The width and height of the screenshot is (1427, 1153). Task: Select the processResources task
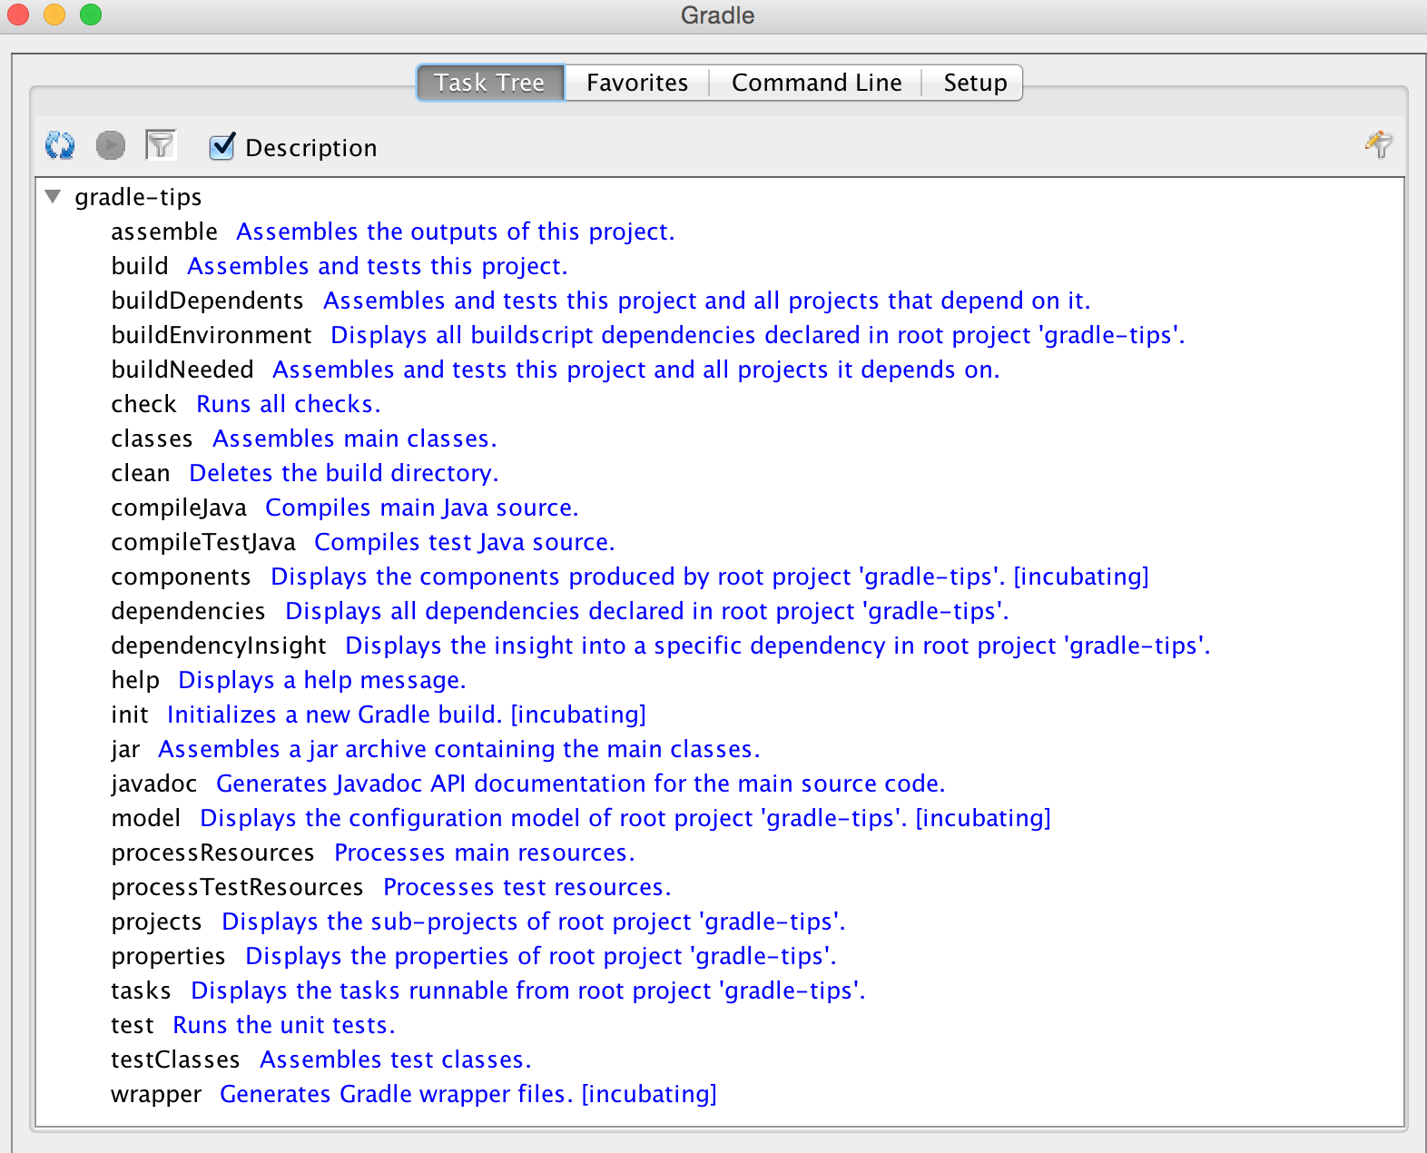[x=372, y=852]
